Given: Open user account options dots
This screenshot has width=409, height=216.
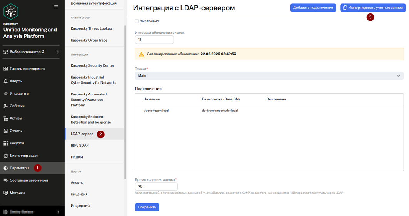Looking at the screenshot, I should point(58,212).
